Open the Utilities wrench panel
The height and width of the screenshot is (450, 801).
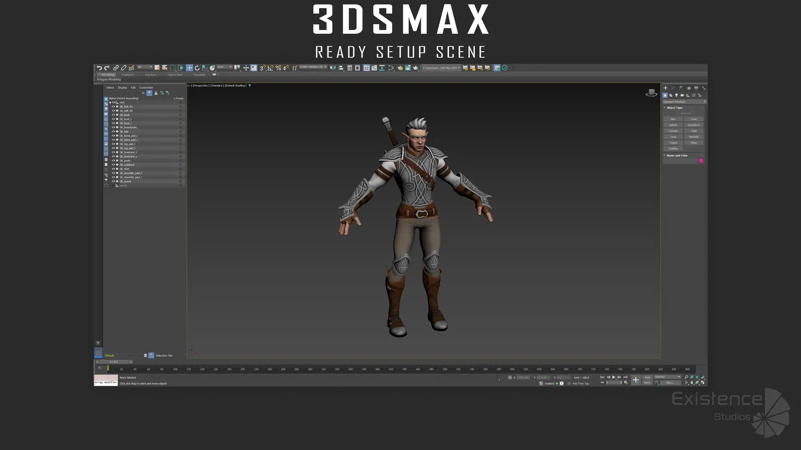704,88
